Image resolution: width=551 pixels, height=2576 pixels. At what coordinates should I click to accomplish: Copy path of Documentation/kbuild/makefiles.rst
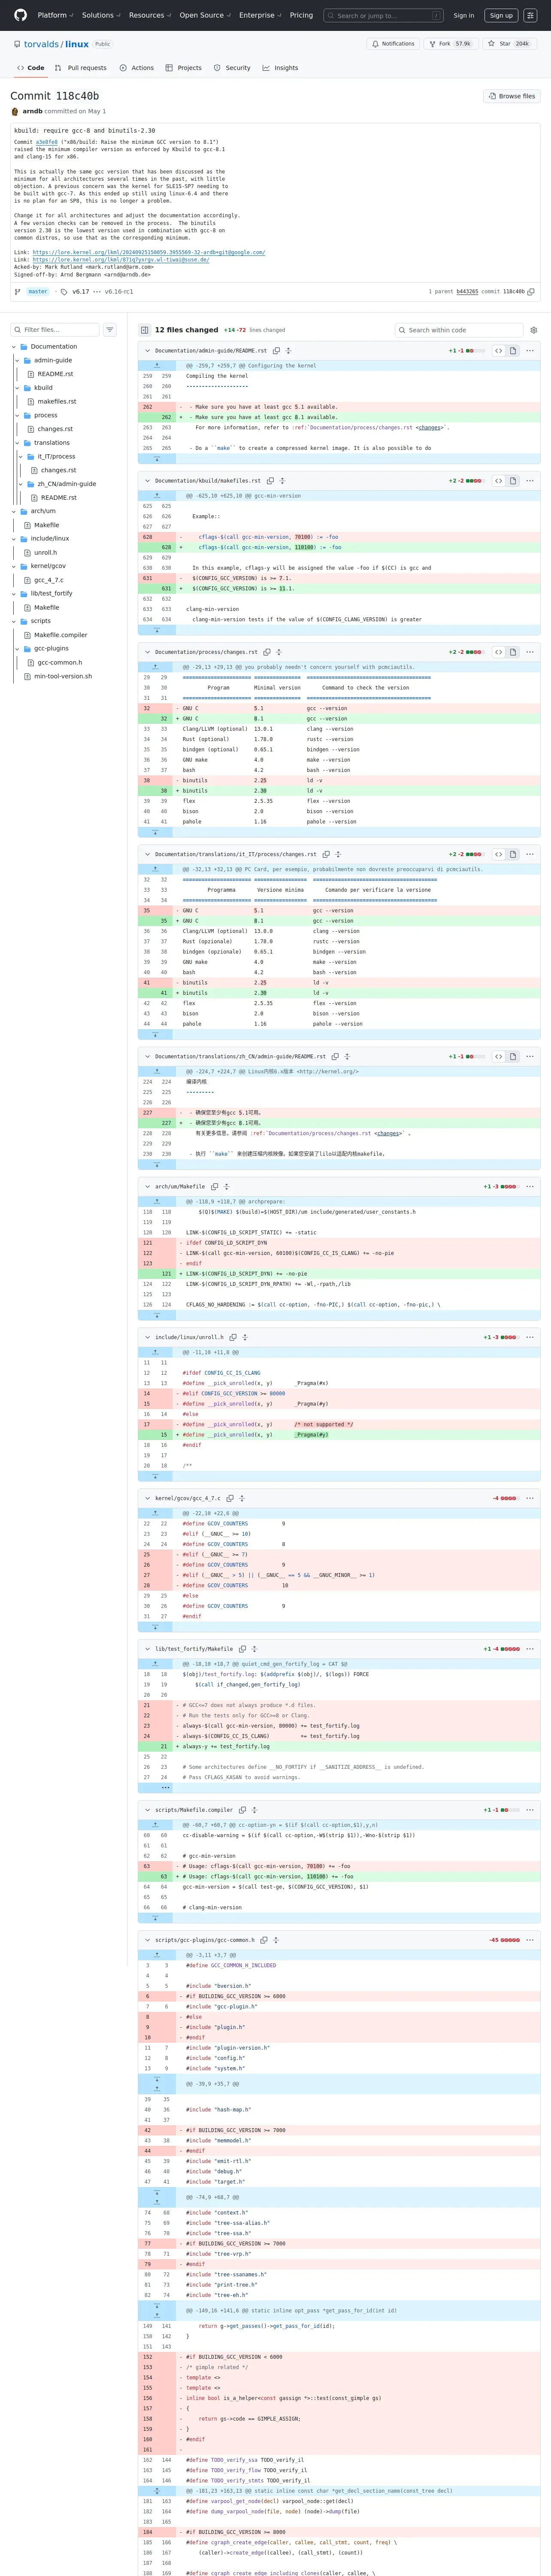[270, 481]
